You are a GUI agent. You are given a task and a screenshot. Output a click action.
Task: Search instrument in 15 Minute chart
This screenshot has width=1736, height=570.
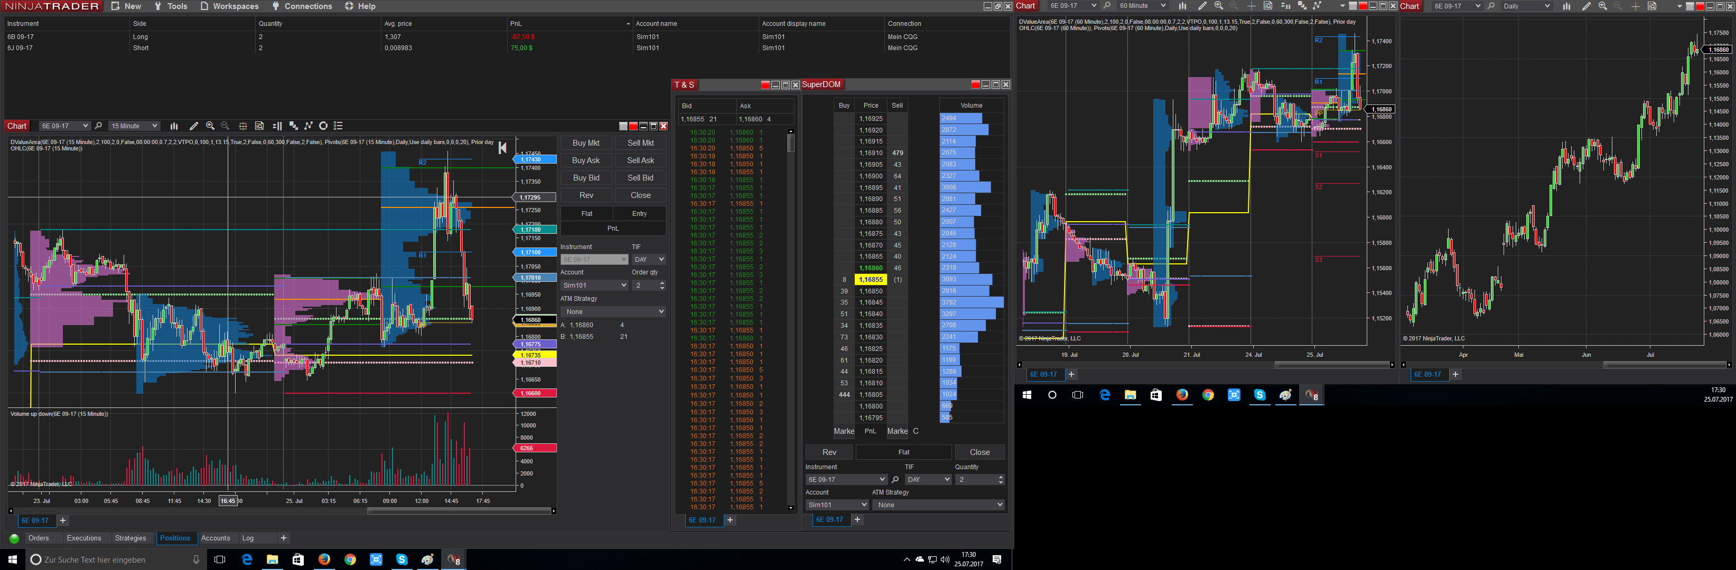pos(98,126)
